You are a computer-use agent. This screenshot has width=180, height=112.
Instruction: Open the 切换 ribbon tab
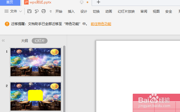96,12
